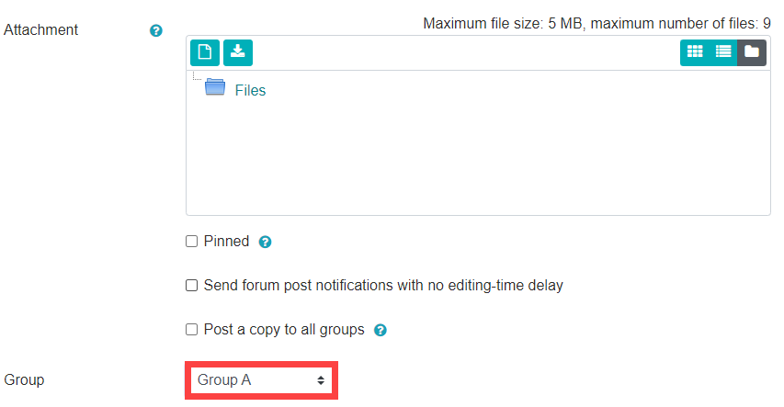Switch to the folder tree view
Image resolution: width=784 pixels, height=407 pixels.
752,52
